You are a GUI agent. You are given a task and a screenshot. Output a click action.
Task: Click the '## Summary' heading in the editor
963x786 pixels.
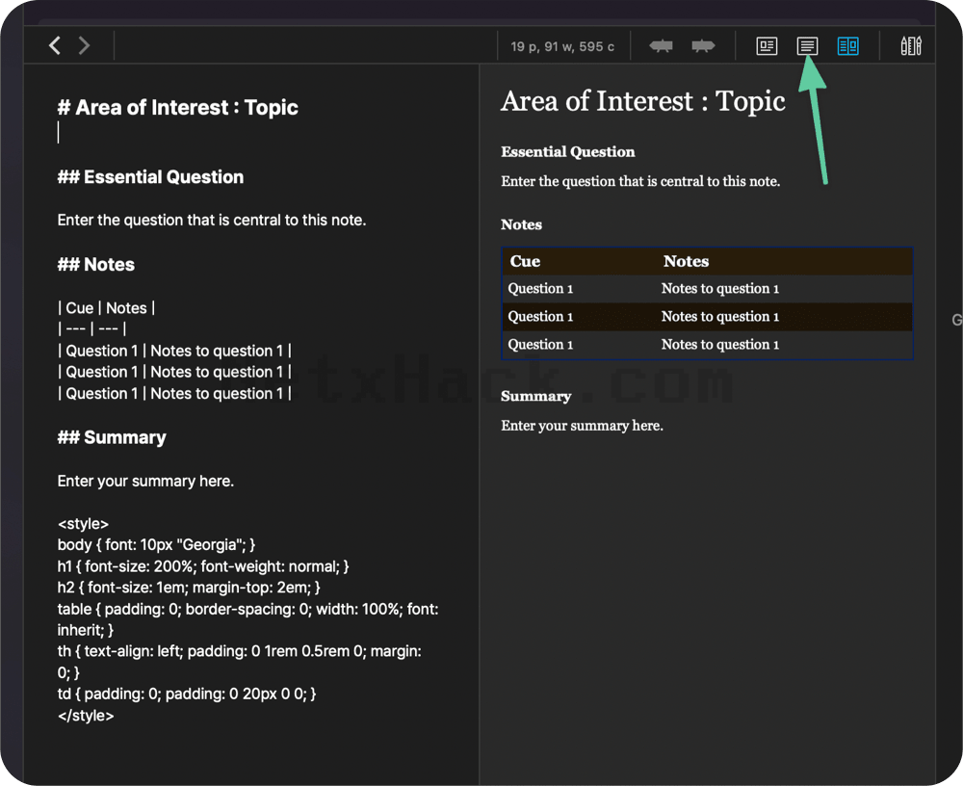(x=112, y=437)
